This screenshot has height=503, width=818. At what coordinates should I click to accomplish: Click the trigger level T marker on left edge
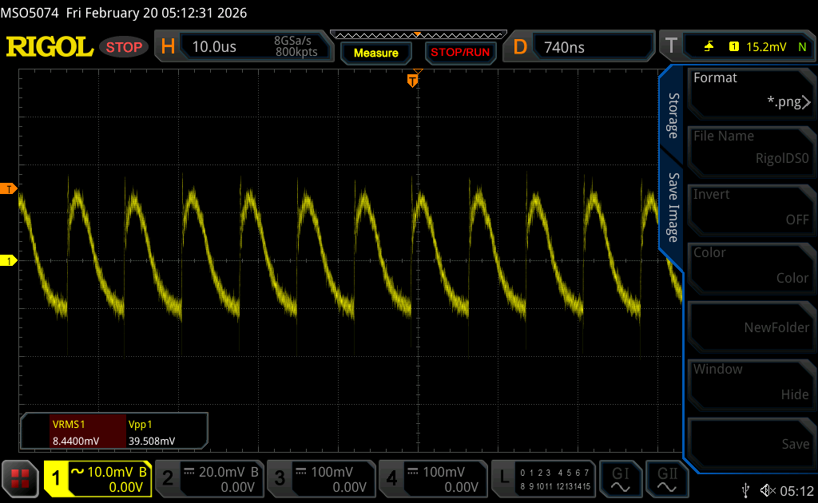[10, 188]
